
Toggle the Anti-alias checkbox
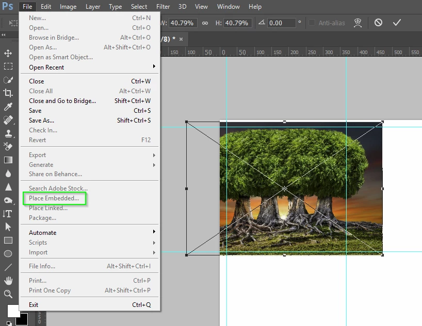(312, 23)
